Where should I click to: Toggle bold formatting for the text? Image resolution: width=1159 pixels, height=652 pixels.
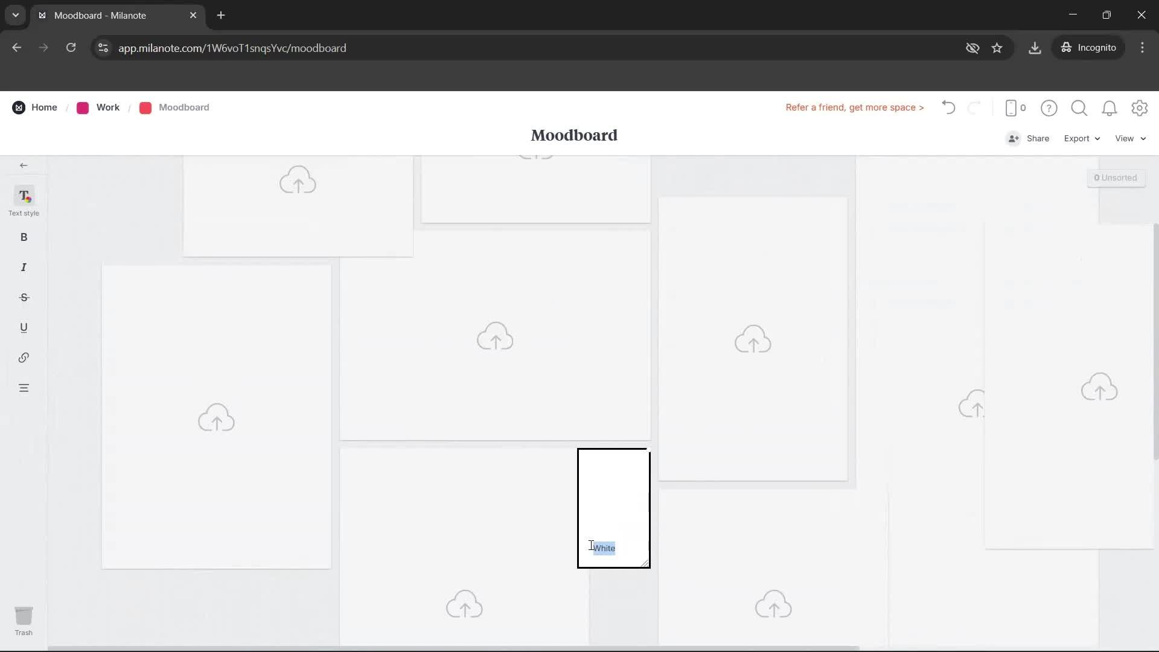click(x=24, y=237)
